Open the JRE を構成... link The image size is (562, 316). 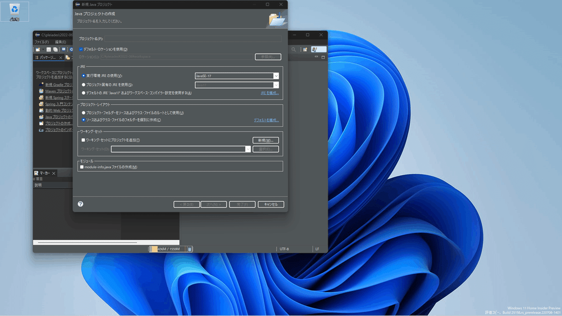[269, 93]
